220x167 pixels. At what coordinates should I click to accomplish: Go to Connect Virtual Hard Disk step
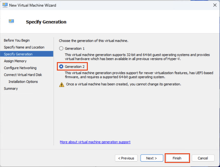click(23, 75)
